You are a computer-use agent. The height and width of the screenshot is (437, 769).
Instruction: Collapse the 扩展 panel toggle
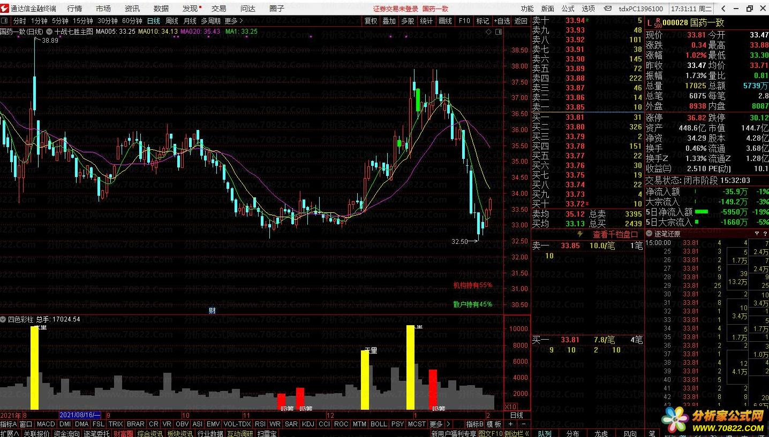[x=10, y=433]
